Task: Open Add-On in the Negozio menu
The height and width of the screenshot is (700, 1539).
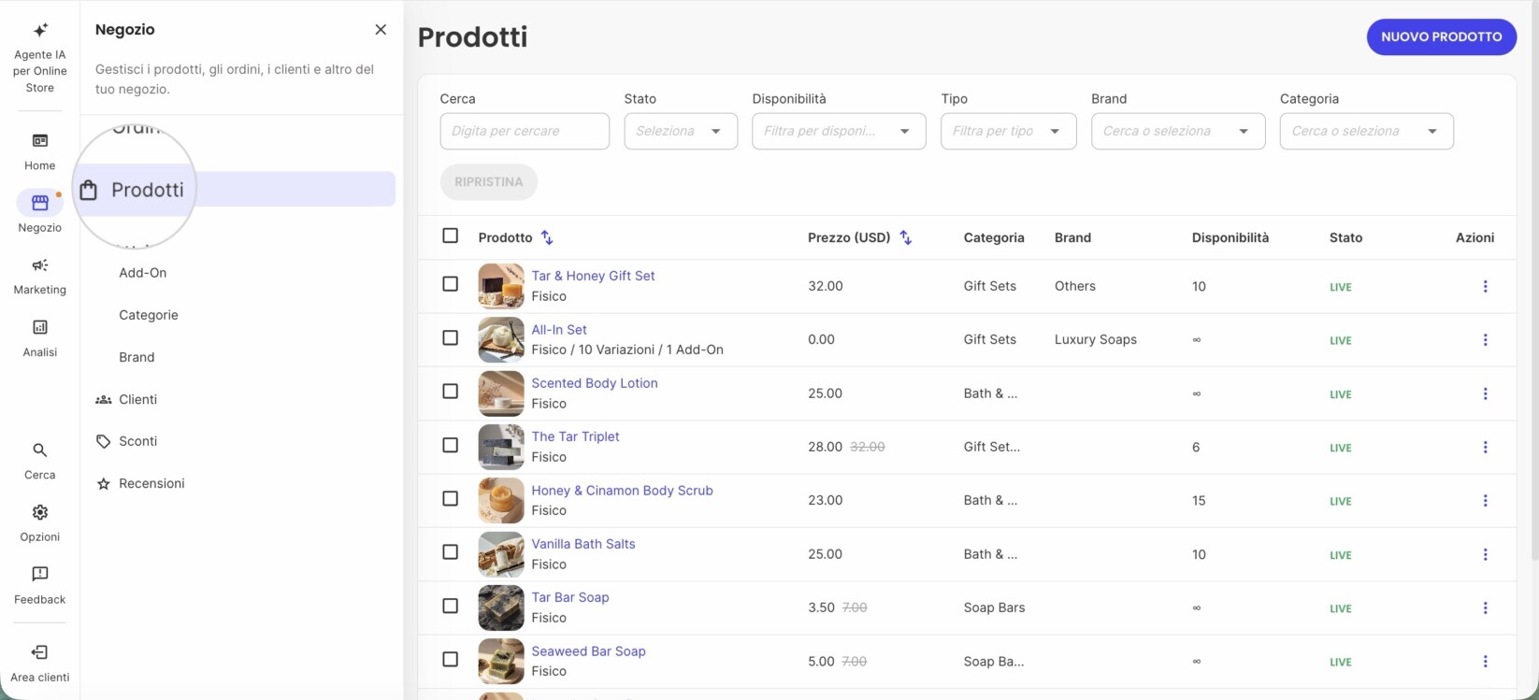Action: pos(143,273)
